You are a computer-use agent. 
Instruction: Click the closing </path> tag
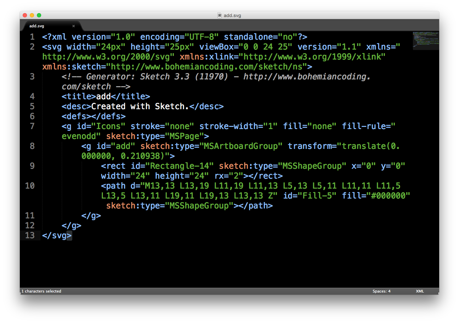coord(256,206)
